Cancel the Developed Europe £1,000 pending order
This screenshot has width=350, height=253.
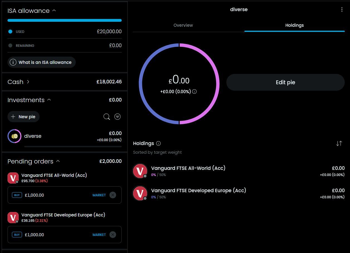coord(113,235)
